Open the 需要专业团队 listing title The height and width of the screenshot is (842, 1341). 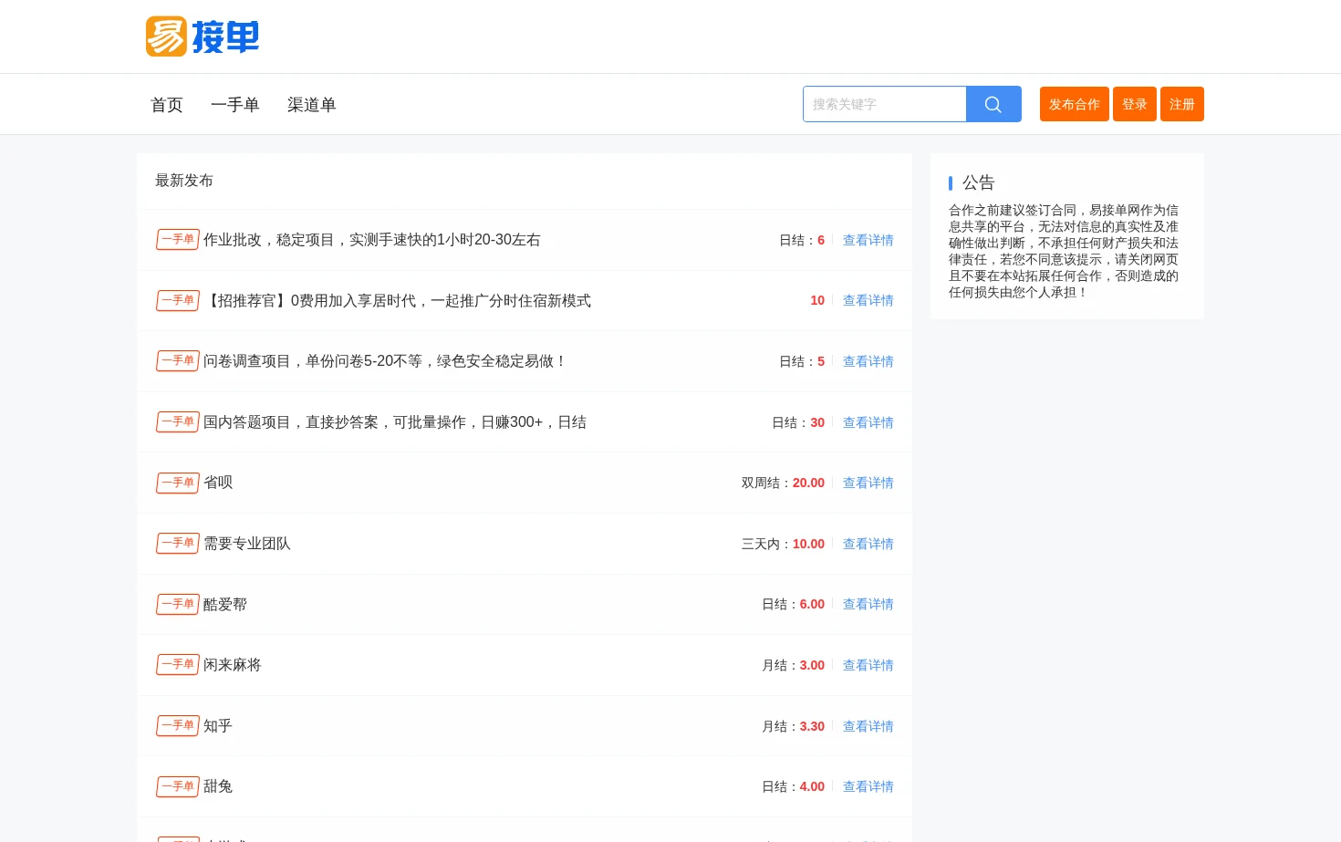247,544
